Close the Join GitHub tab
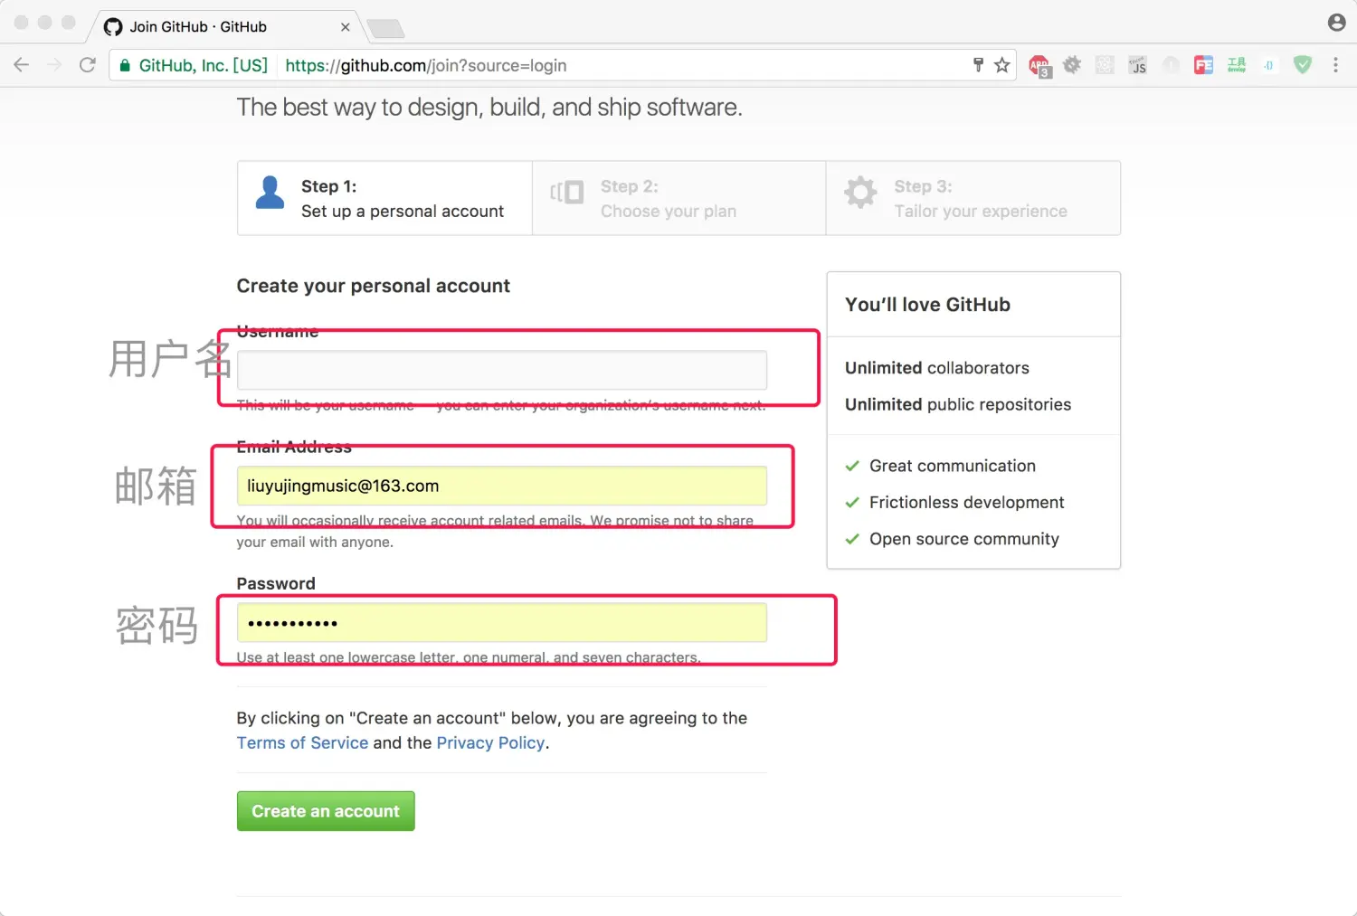Screen dimensions: 1357x916 [x=345, y=27]
